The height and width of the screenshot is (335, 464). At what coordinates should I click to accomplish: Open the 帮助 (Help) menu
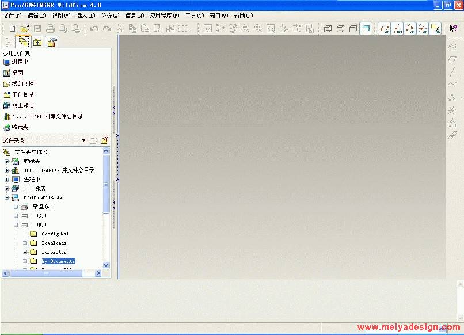(x=244, y=16)
